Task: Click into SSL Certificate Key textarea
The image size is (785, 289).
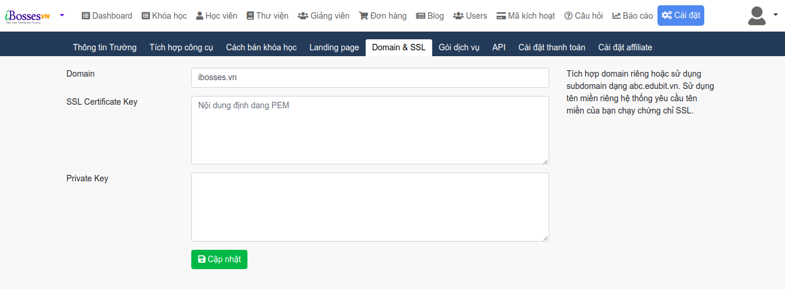Action: (x=370, y=130)
